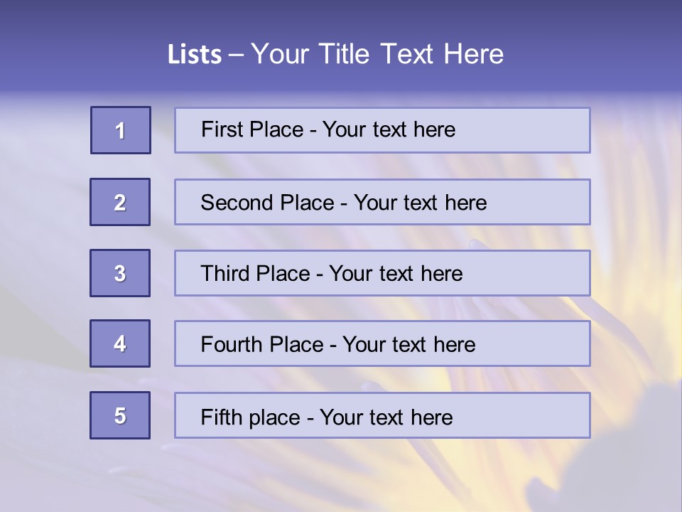Click empty right end of Fifth place box
Image resolution: width=682 pixels, height=512 pixels.
point(533,415)
